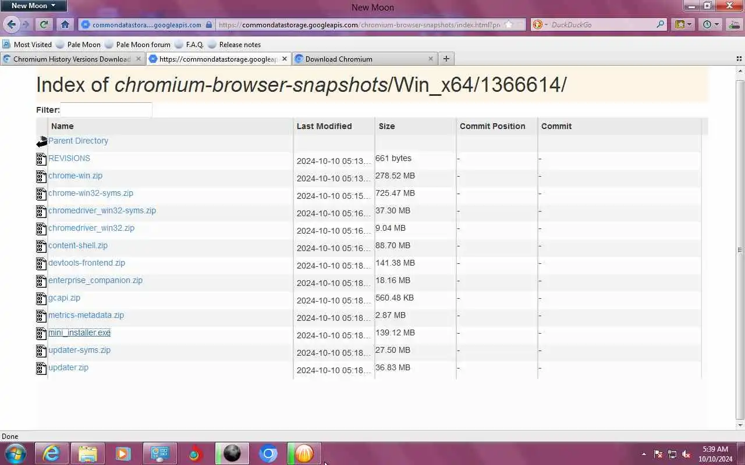Download mini_installer.exe

[79, 332]
